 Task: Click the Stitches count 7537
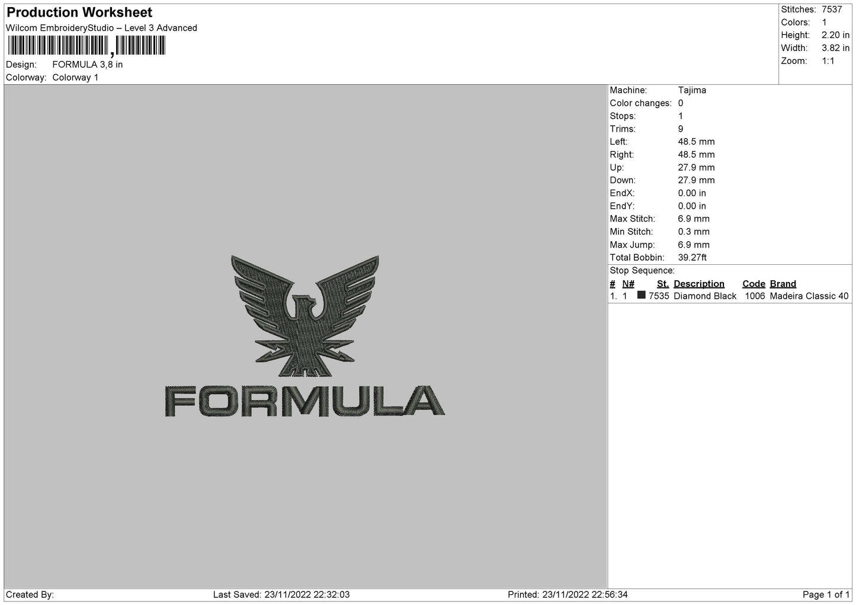click(x=832, y=9)
